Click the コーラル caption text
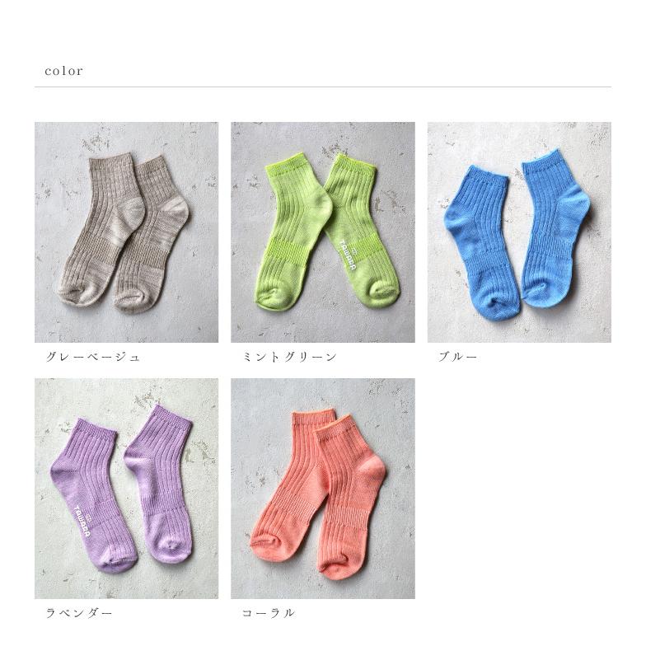 click(x=269, y=613)
